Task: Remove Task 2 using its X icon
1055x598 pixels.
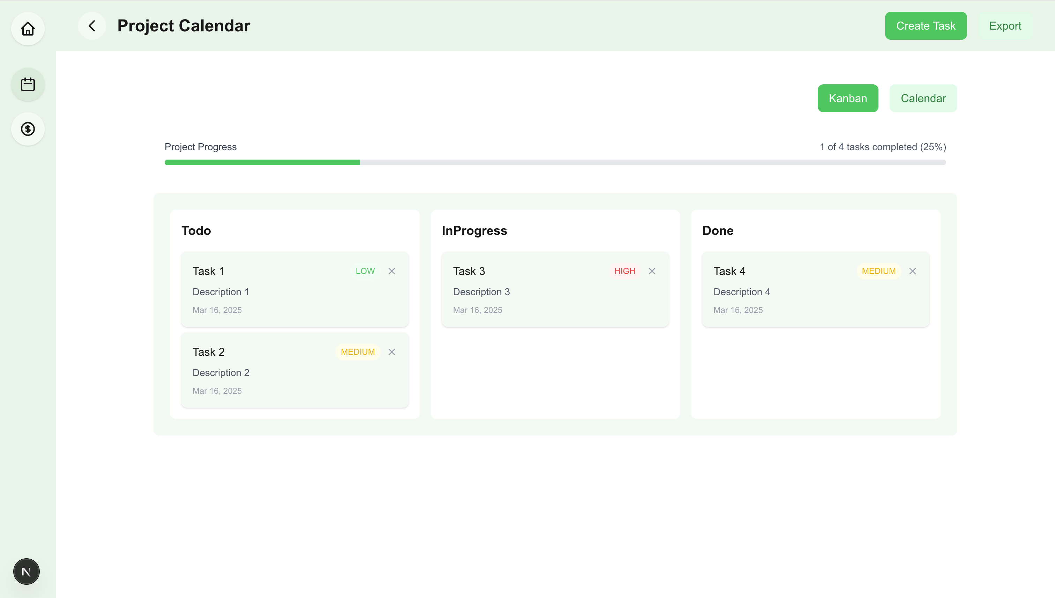Action: tap(391, 352)
